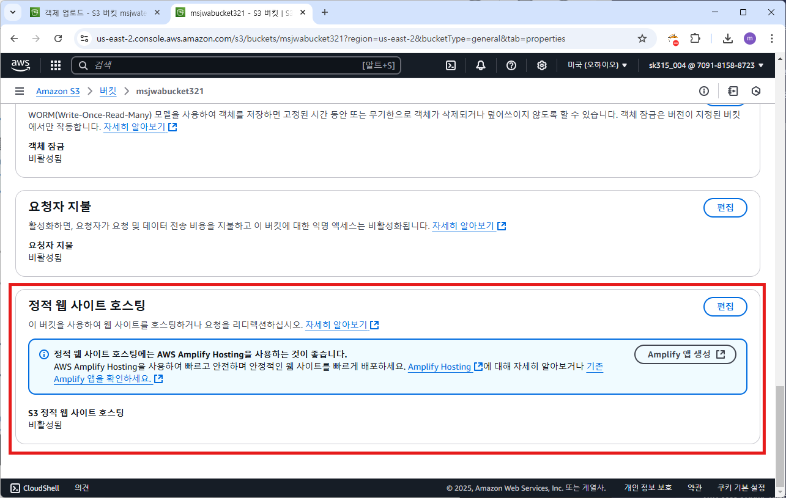Open the info panel icon
Screen dimensions: 786x498
tap(704, 91)
